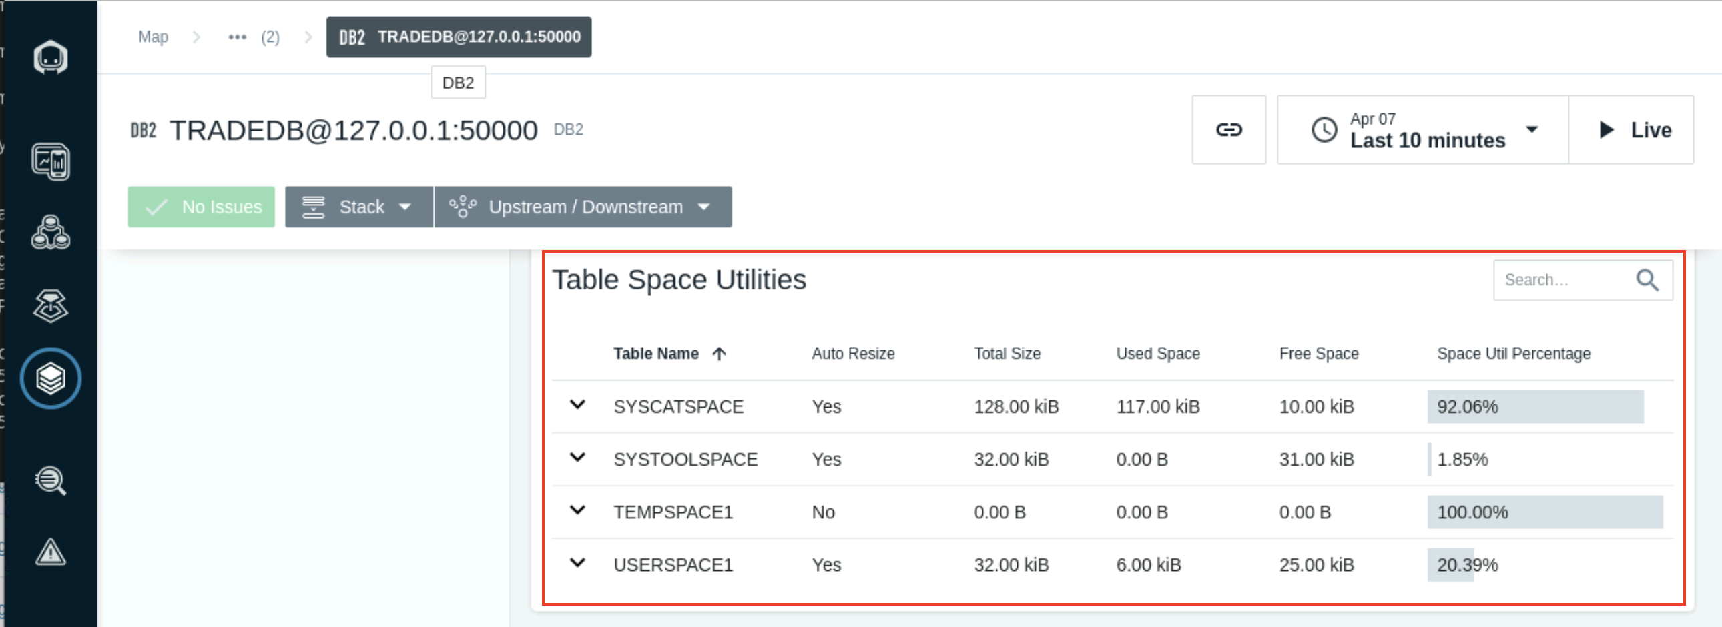
Task: Expand the TEMPSPACE1 row
Action: click(x=577, y=510)
